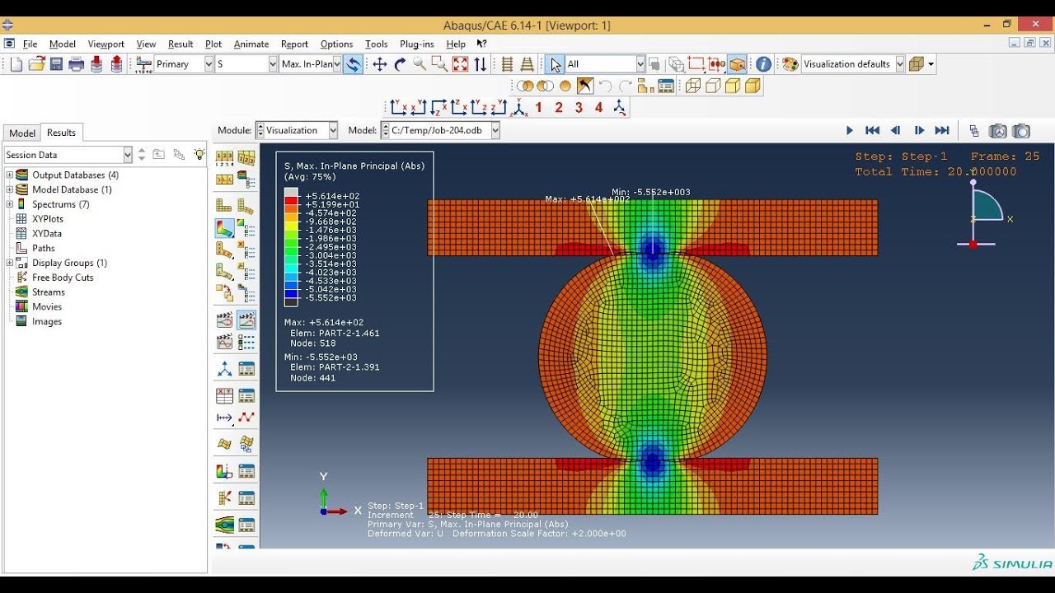Select the Rotate view tool

(x=400, y=64)
